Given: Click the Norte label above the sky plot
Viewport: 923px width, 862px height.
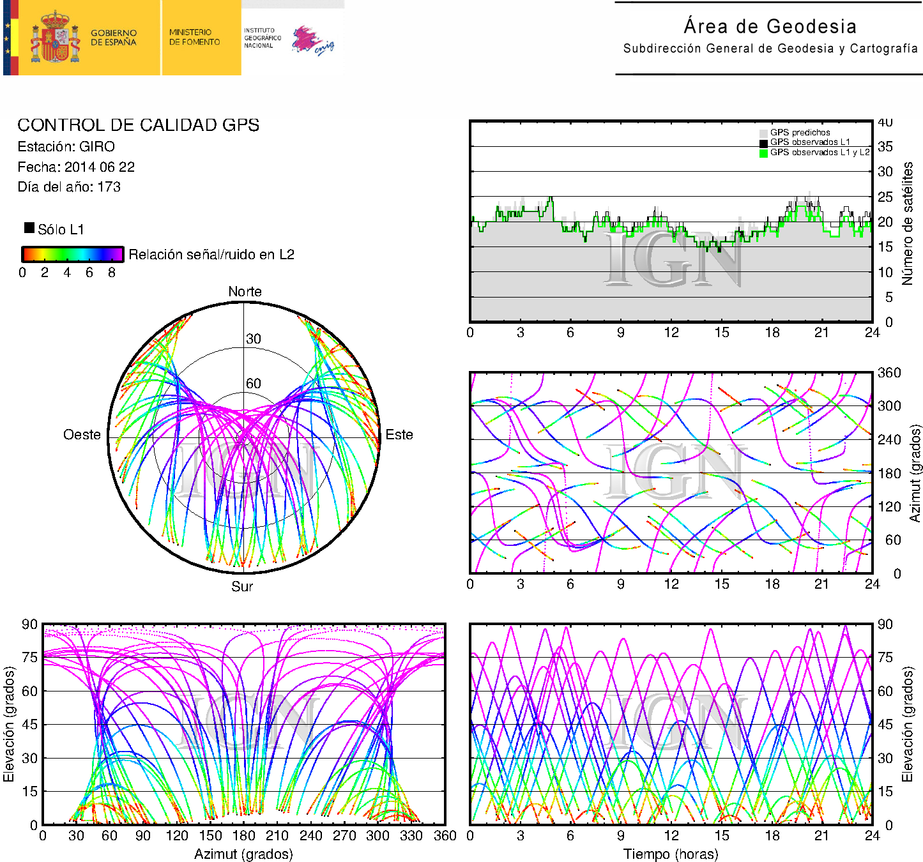Looking at the screenshot, I should coord(245,292).
